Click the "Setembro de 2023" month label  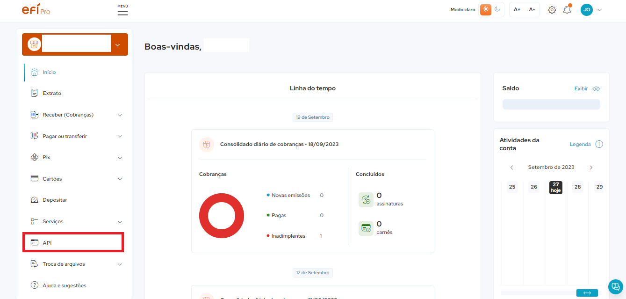pos(551,168)
